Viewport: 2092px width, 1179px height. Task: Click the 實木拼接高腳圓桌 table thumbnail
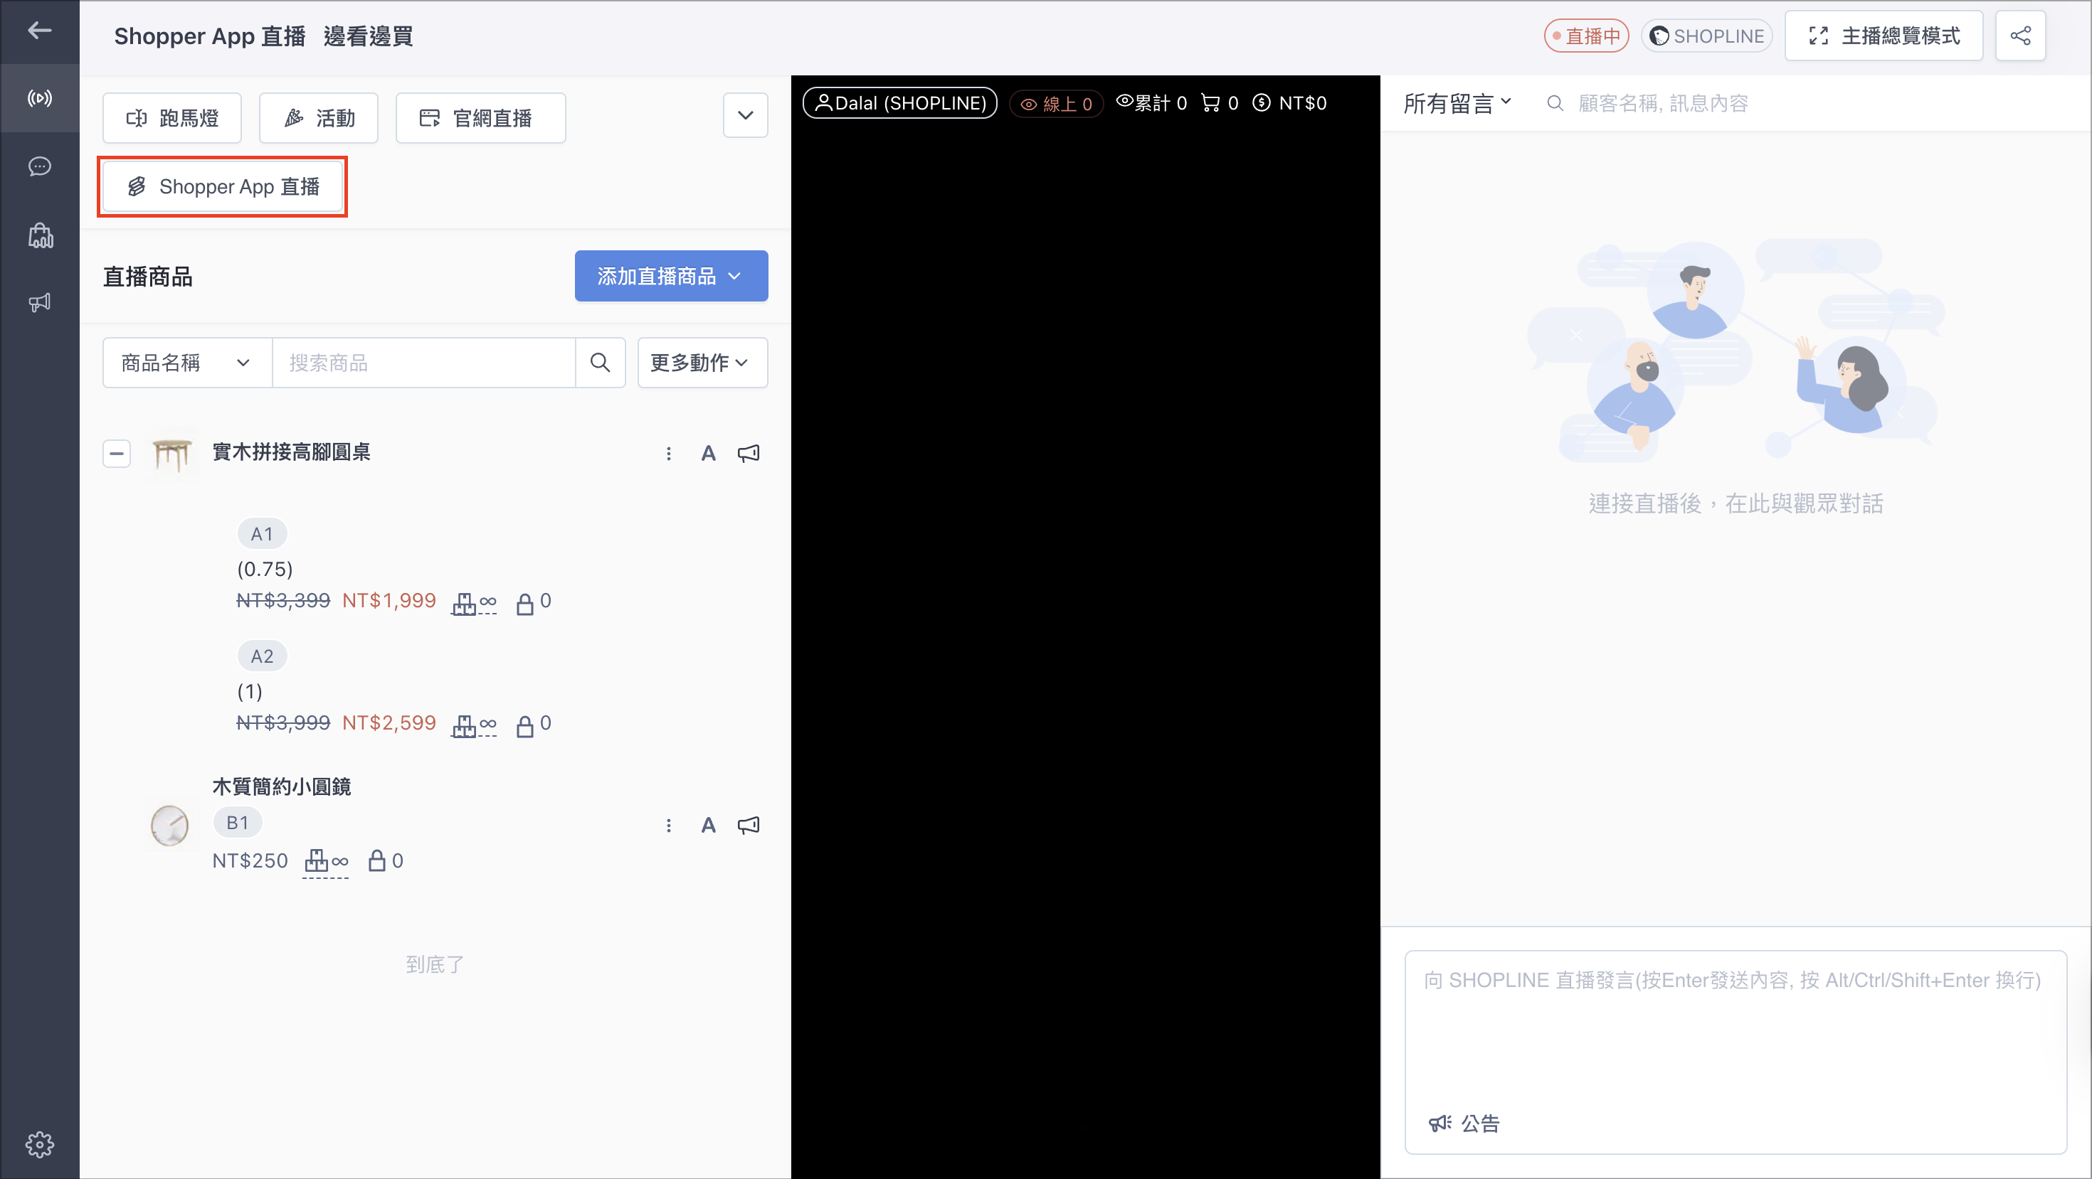tap(171, 454)
